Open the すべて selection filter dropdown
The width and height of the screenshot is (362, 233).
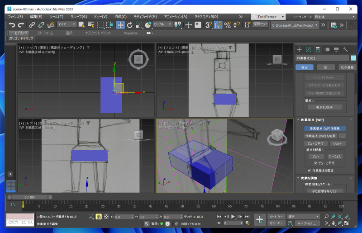click(67, 24)
